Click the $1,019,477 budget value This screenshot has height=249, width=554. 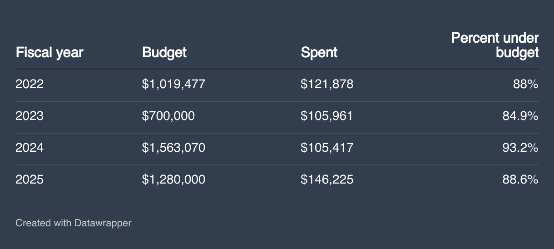click(x=173, y=84)
